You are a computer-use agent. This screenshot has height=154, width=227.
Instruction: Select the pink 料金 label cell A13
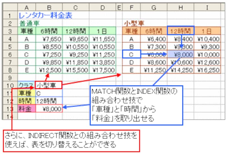click(26, 108)
